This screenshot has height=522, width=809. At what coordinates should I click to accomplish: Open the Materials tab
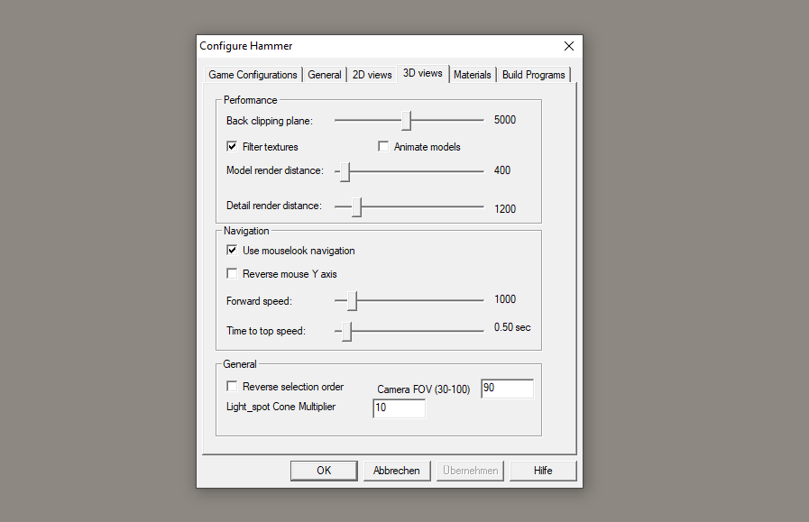point(472,75)
